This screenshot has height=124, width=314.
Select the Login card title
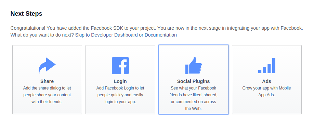(x=120, y=81)
